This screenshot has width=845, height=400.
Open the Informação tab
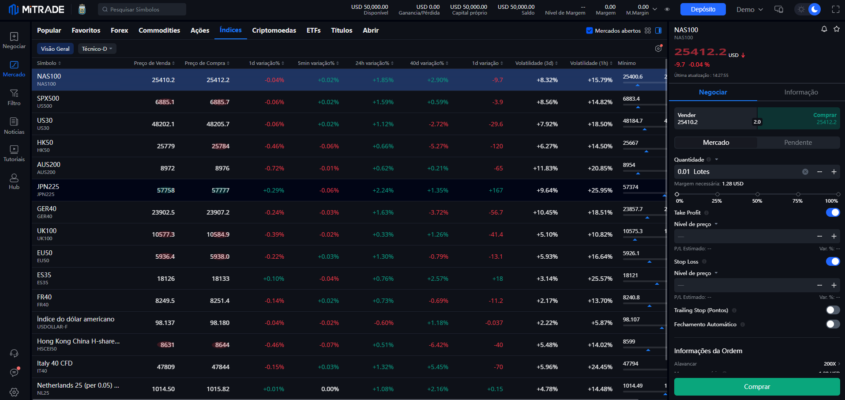[801, 92]
